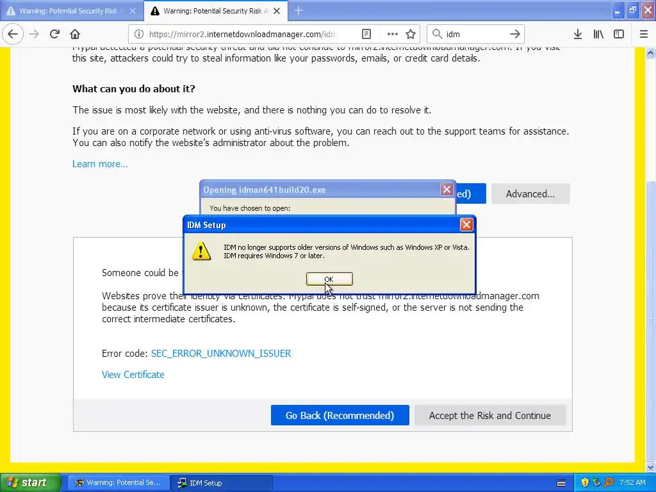The image size is (656, 492).
Task: Click the safely remove hardware tray icon
Action: (x=596, y=482)
